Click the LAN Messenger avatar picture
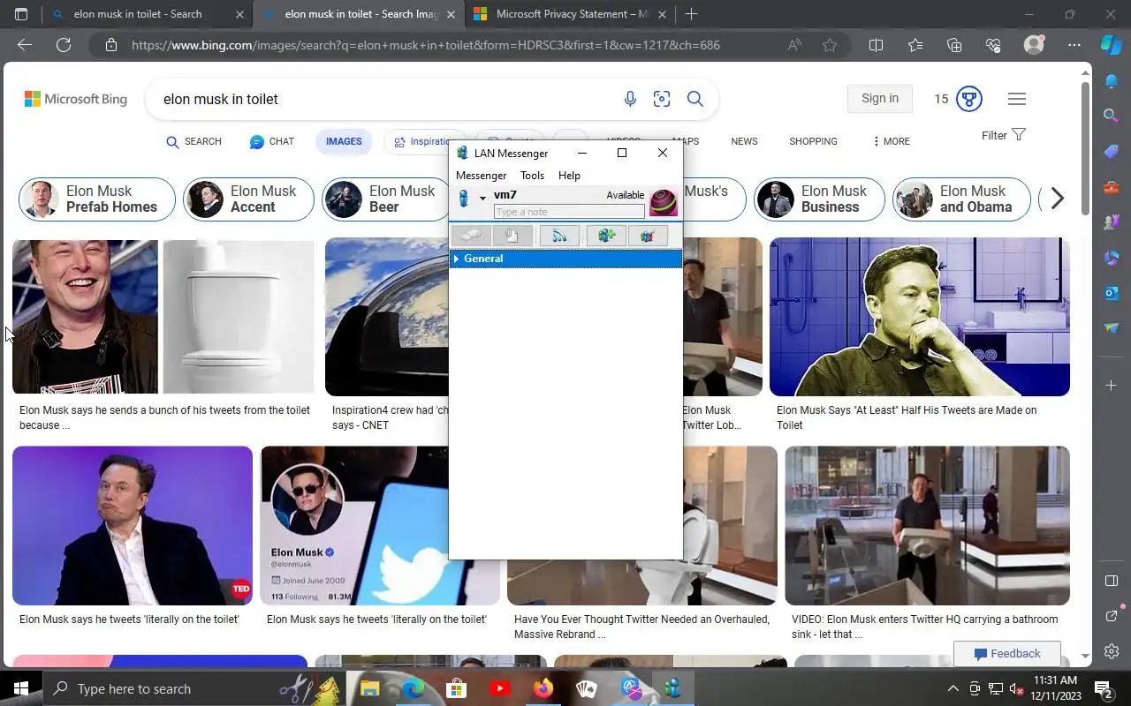 tap(664, 202)
